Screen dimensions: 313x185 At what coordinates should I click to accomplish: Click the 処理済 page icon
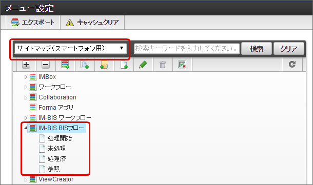point(42,159)
